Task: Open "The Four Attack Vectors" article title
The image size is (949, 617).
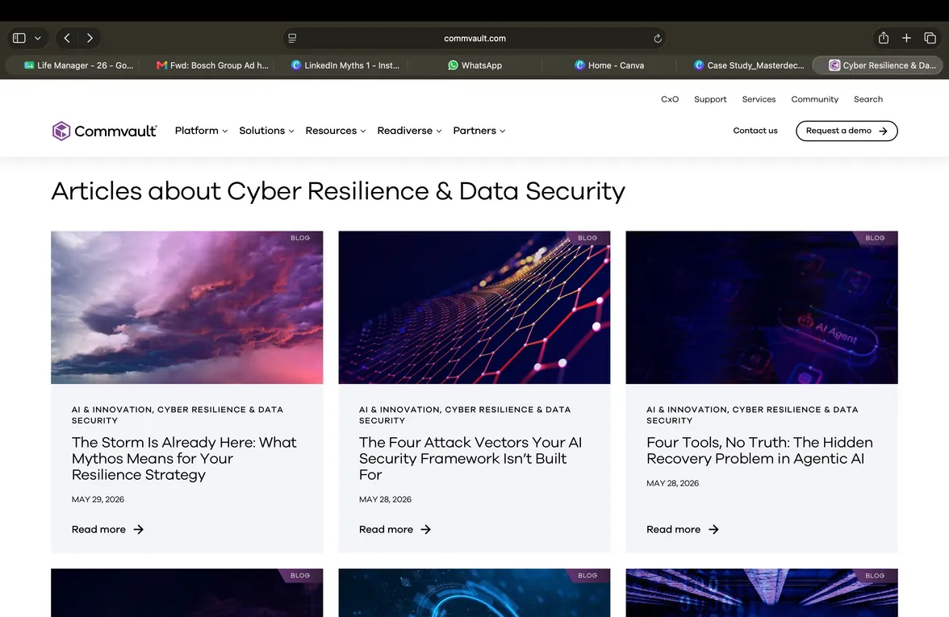Action: (x=470, y=458)
